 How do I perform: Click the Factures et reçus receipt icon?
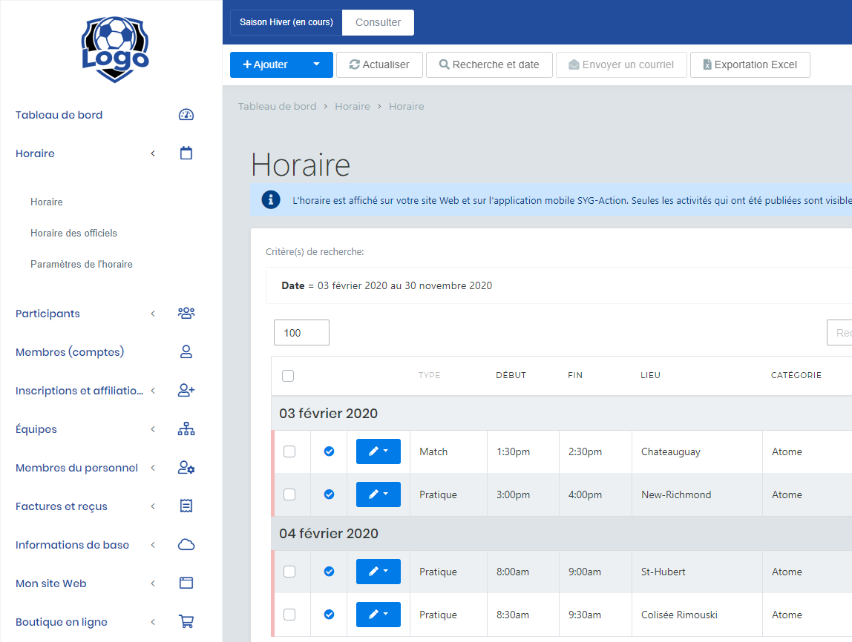pos(186,506)
